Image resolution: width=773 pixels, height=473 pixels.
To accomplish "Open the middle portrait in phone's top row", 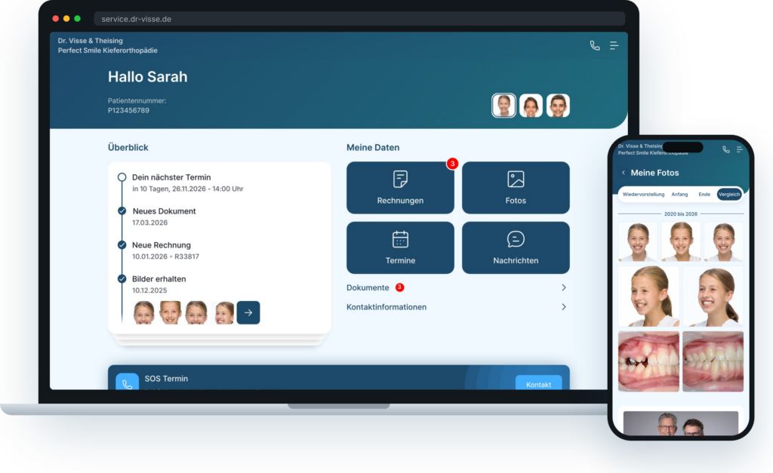I will (x=681, y=241).
